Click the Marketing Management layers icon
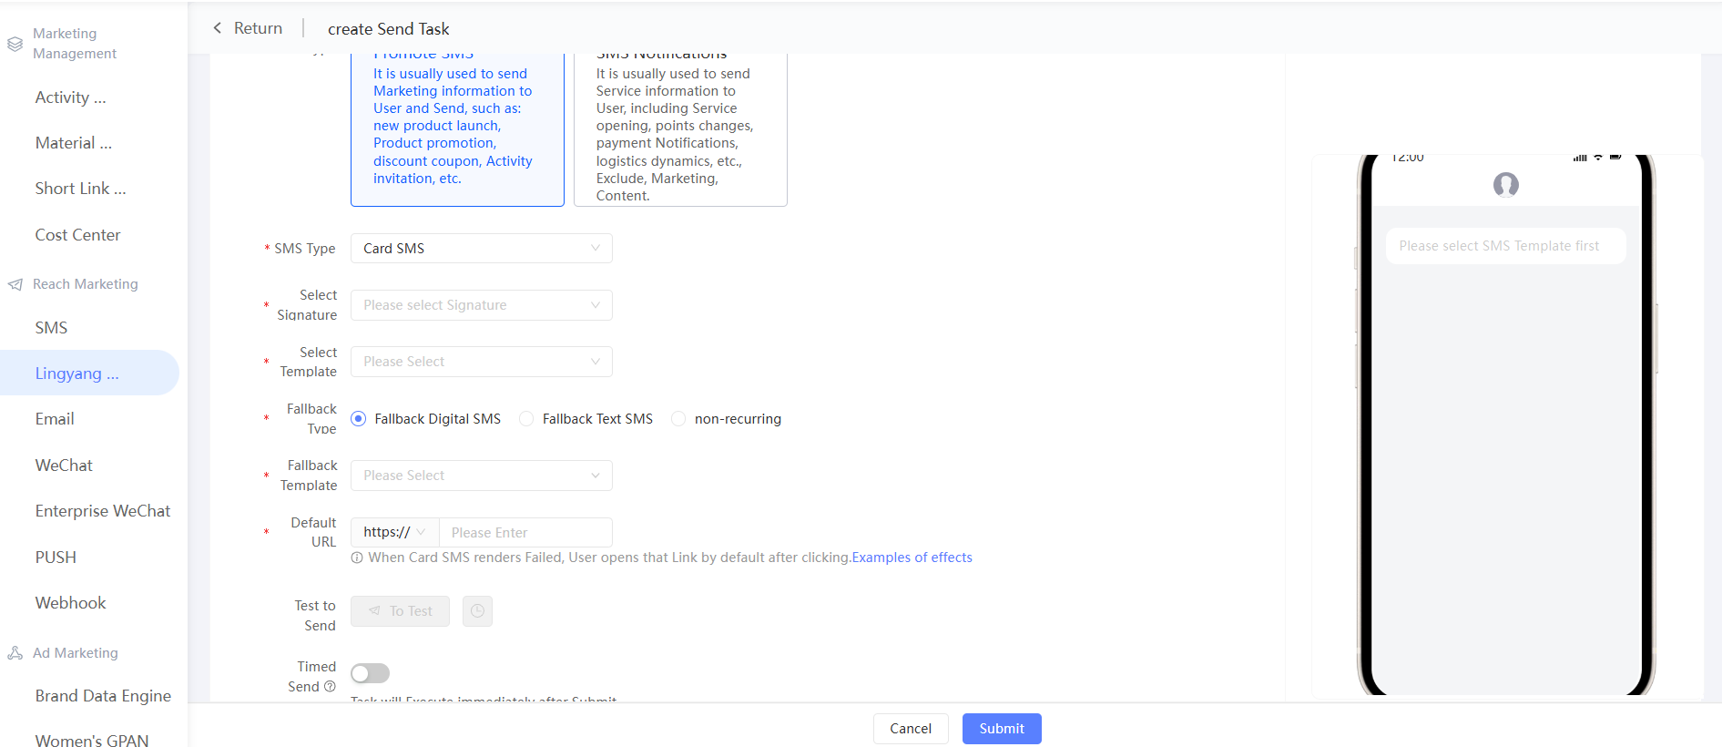This screenshot has height=747, width=1722. pos(15,44)
